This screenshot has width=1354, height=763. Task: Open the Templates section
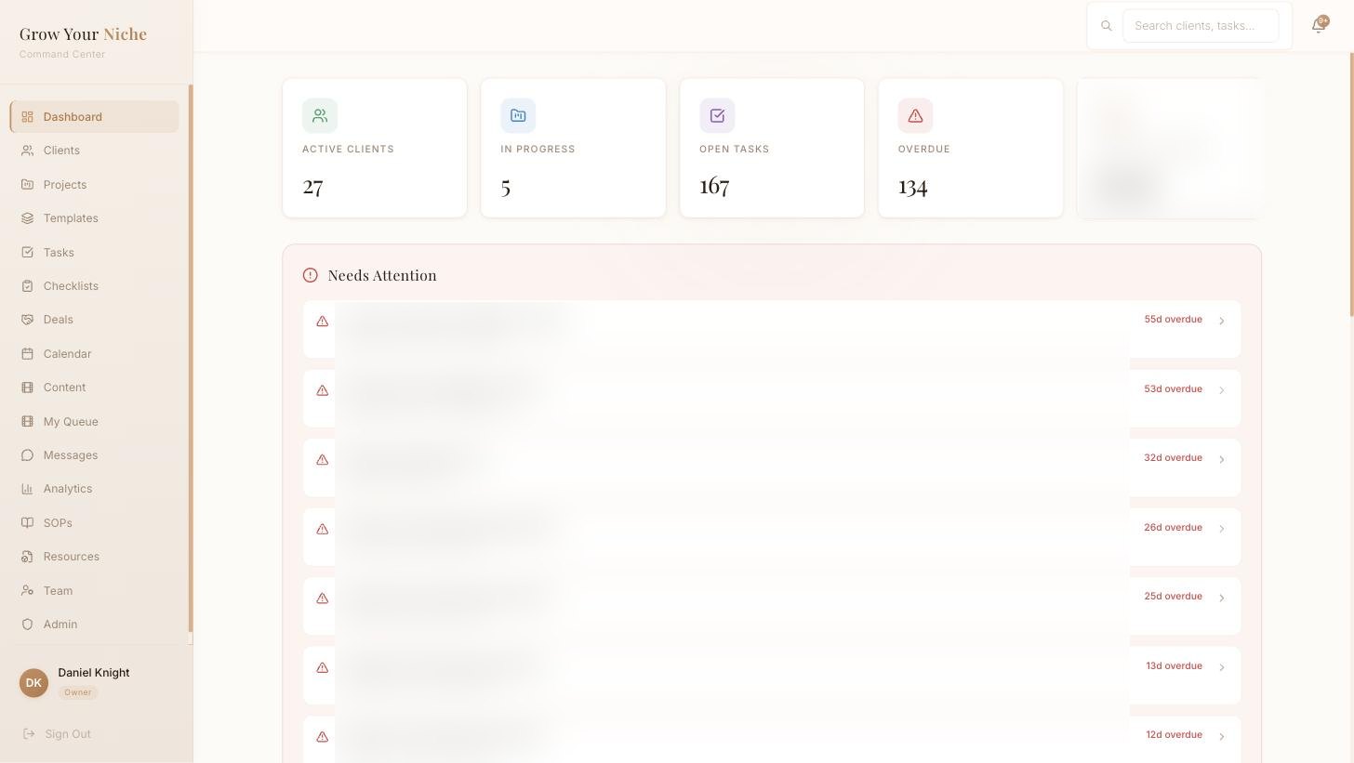94,218
